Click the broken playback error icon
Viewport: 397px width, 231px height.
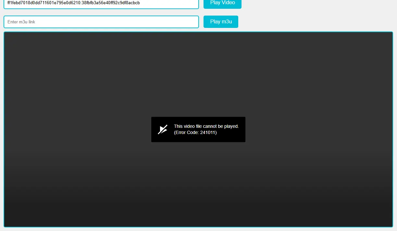pos(163,129)
